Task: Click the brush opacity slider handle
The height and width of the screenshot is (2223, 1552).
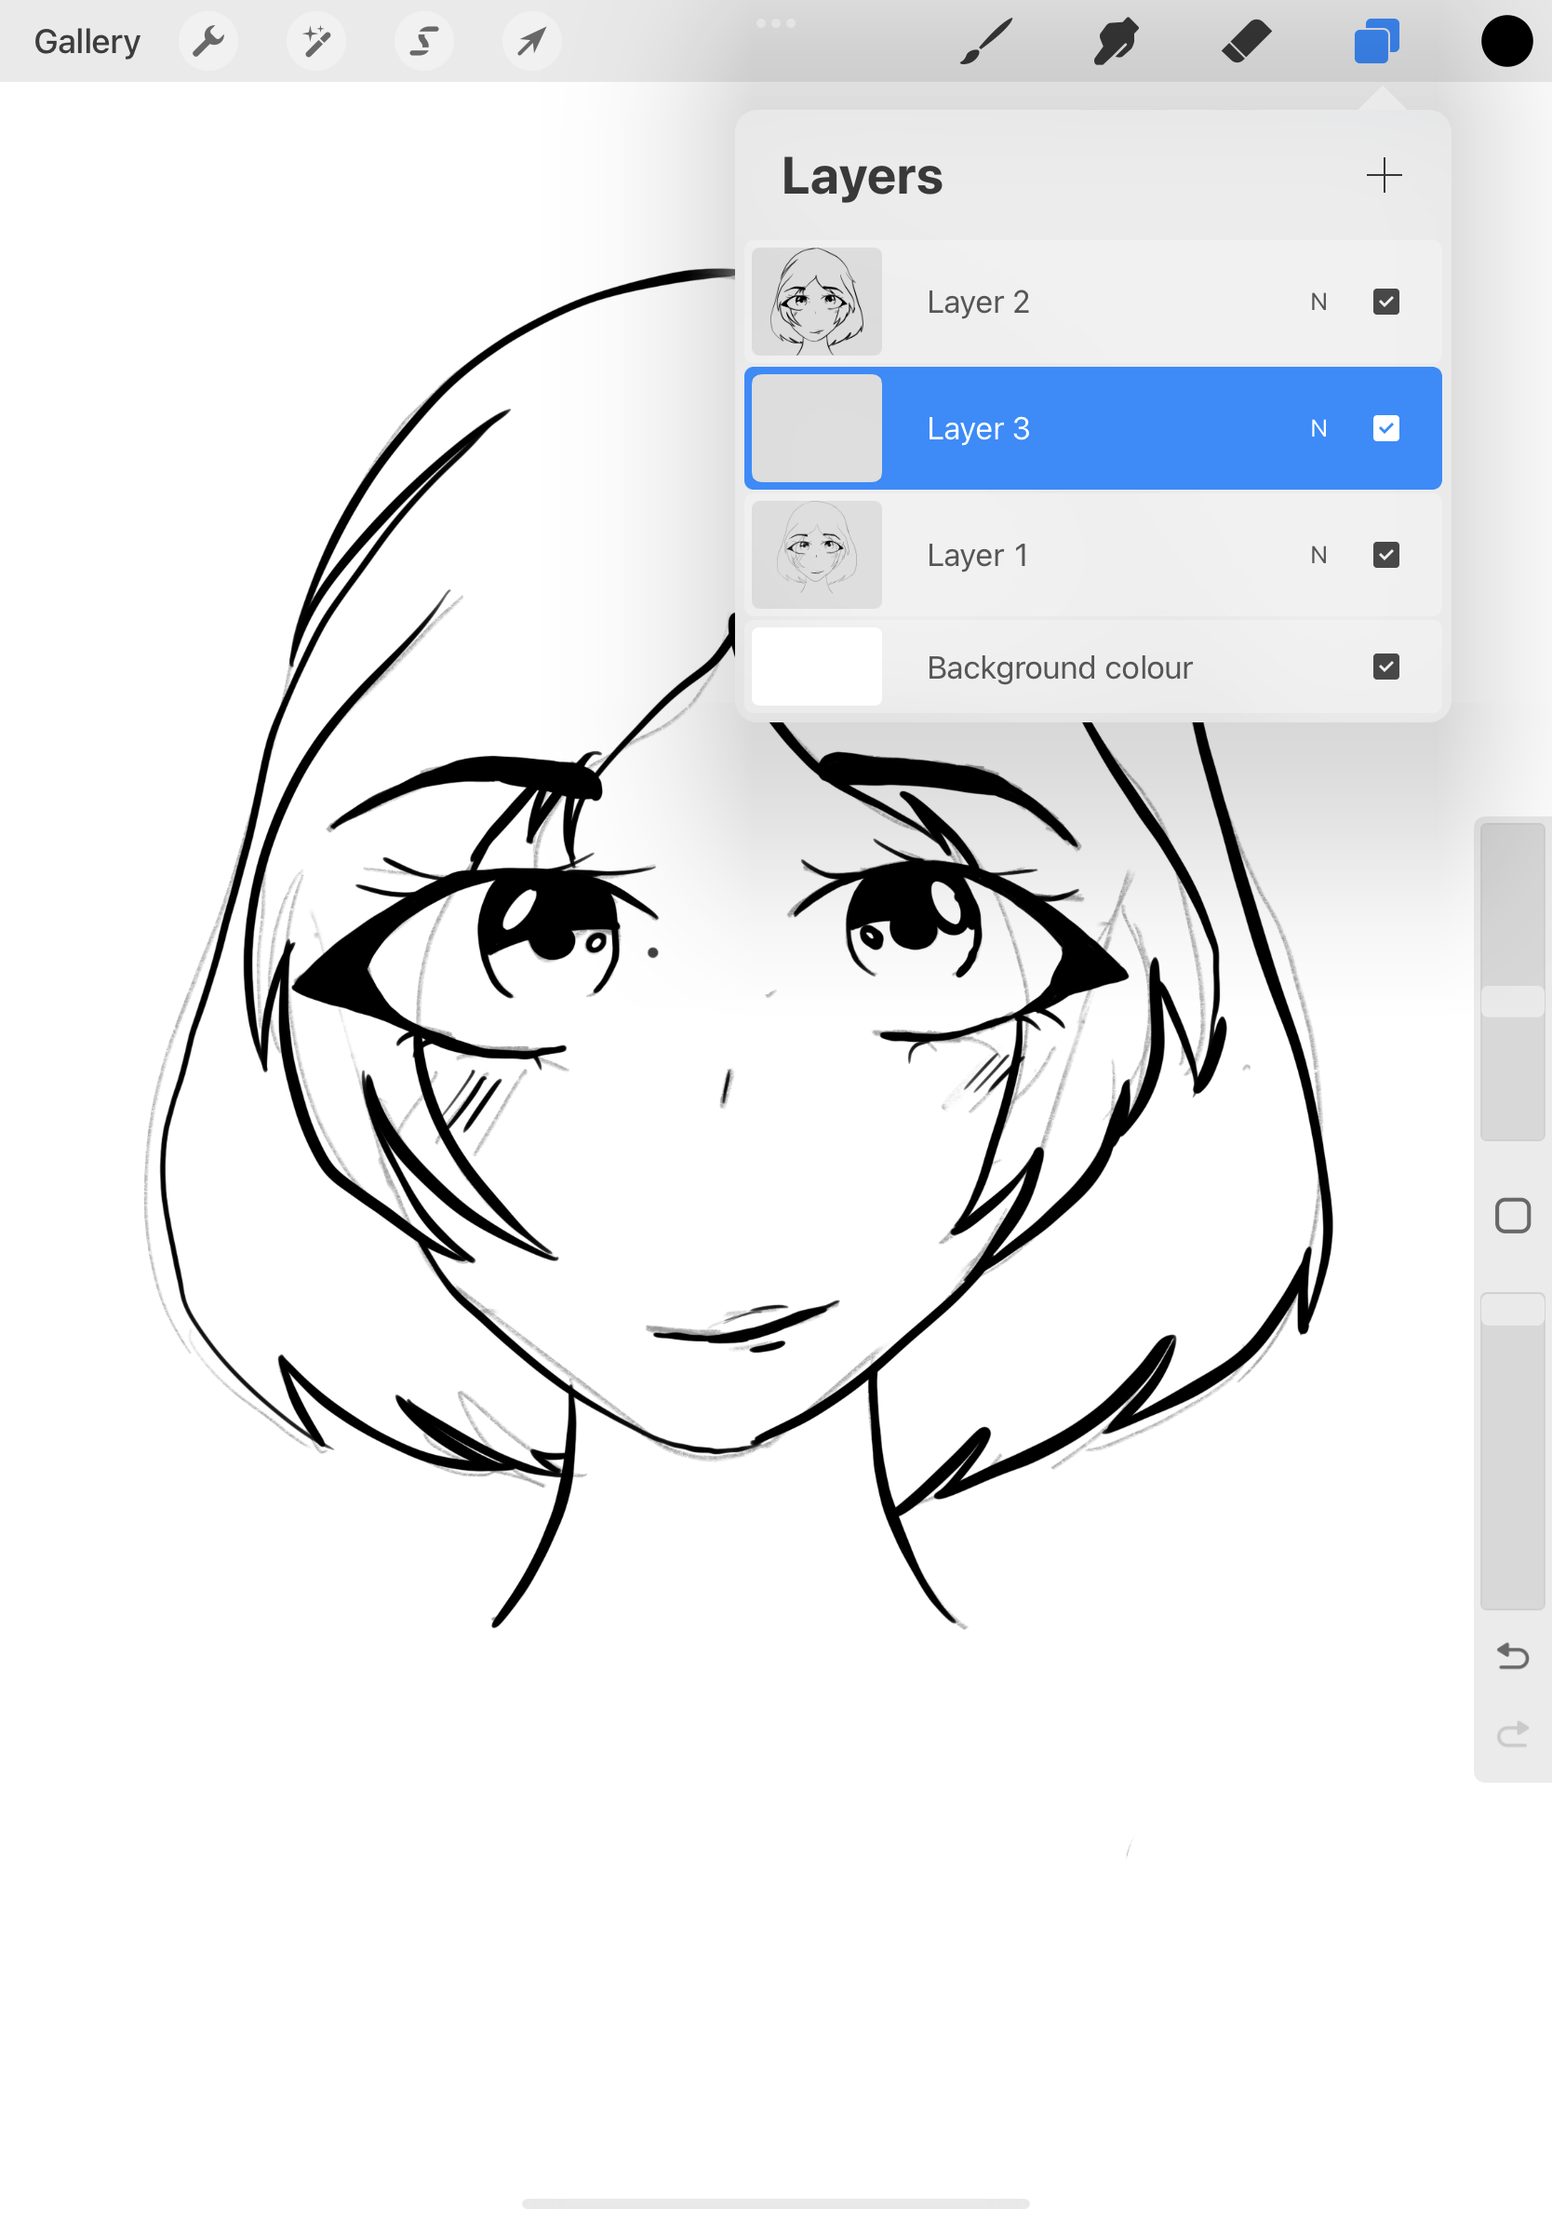Action: click(1512, 1309)
